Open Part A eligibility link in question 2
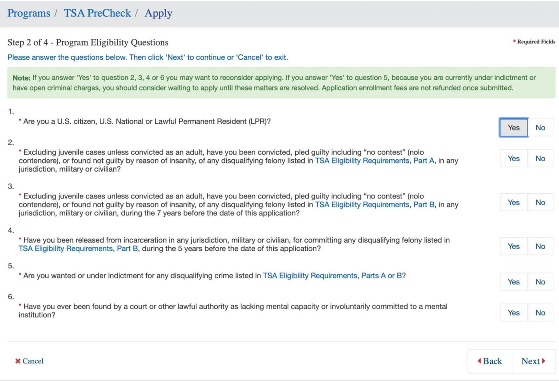The height and width of the screenshot is (381, 559). point(375,161)
